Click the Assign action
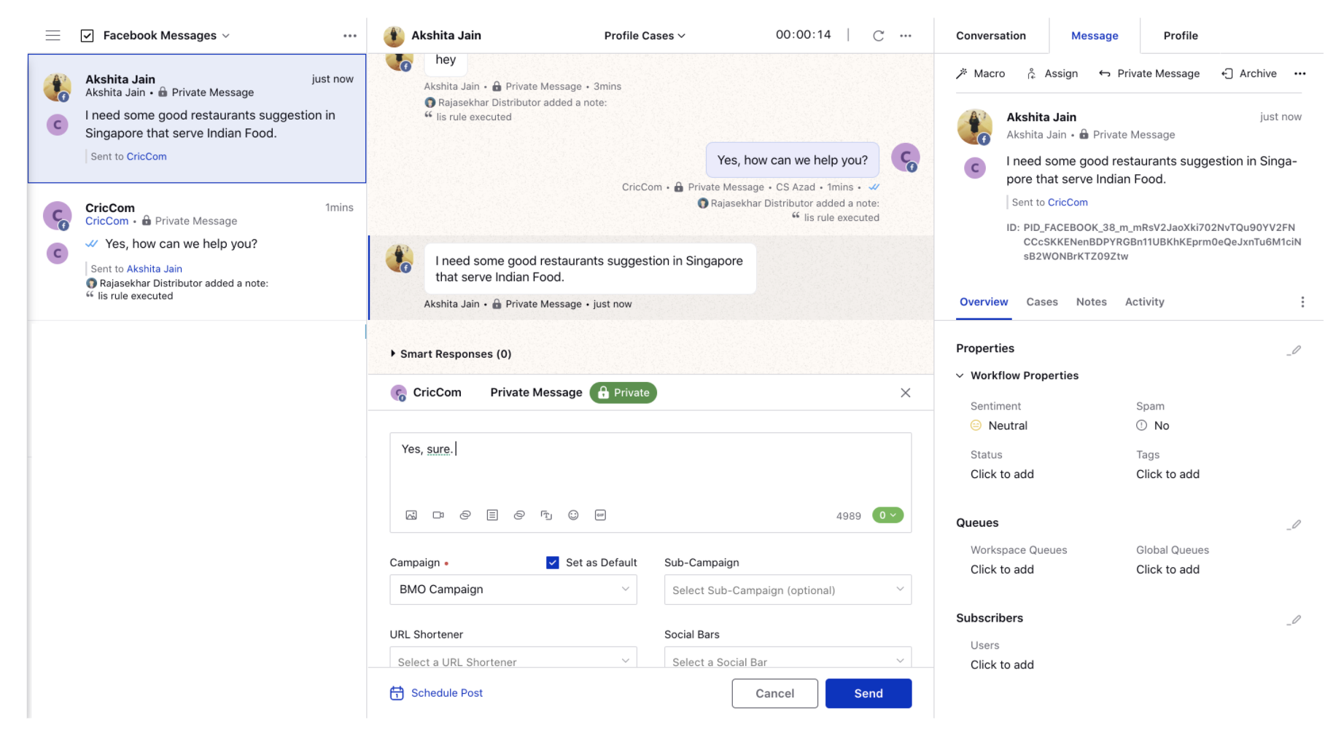Viewport: 1333px width, 739px height. point(1052,74)
